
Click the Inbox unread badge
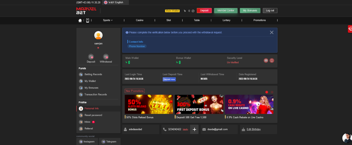coord(93,122)
